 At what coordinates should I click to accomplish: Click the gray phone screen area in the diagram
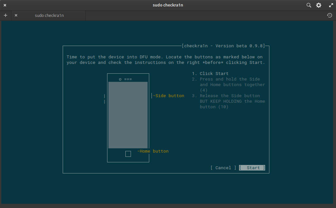tap(128, 115)
